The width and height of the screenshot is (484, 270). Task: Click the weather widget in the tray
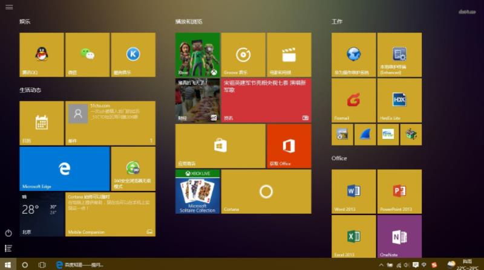(464, 265)
